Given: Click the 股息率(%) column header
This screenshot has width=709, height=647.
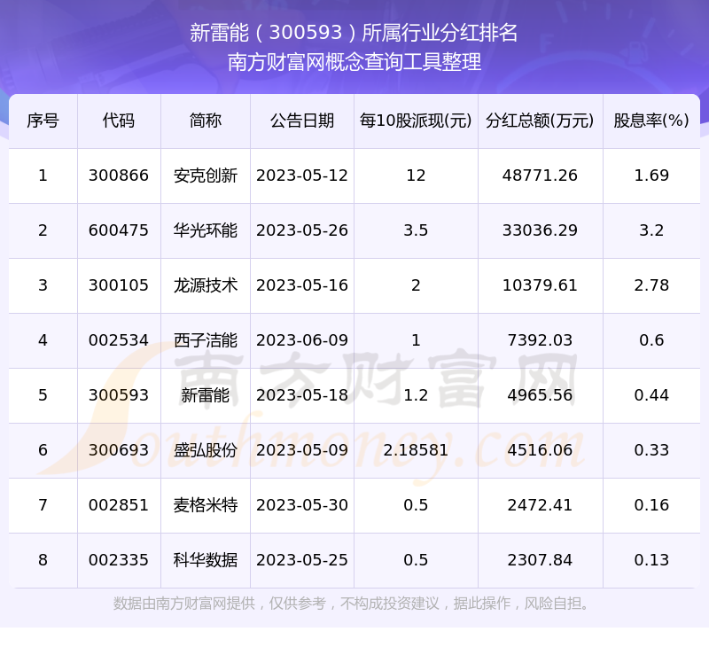Looking at the screenshot, I should point(651,121).
